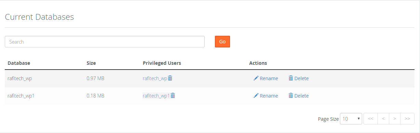This screenshot has height=133, width=420.
Task: Delete the rafitech_wp1 database link
Action: click(298, 95)
